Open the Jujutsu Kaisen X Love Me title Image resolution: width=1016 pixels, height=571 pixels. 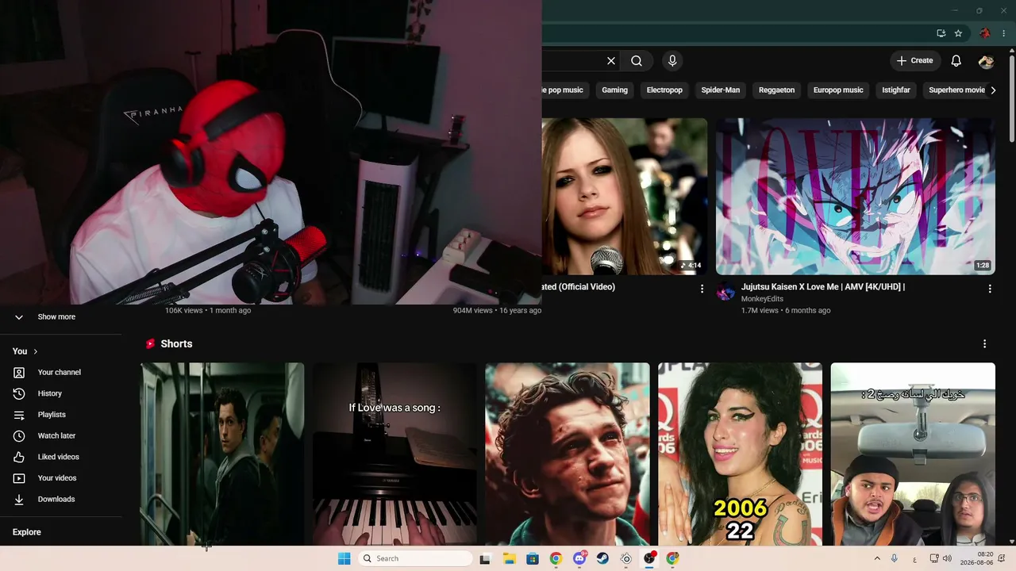823,287
